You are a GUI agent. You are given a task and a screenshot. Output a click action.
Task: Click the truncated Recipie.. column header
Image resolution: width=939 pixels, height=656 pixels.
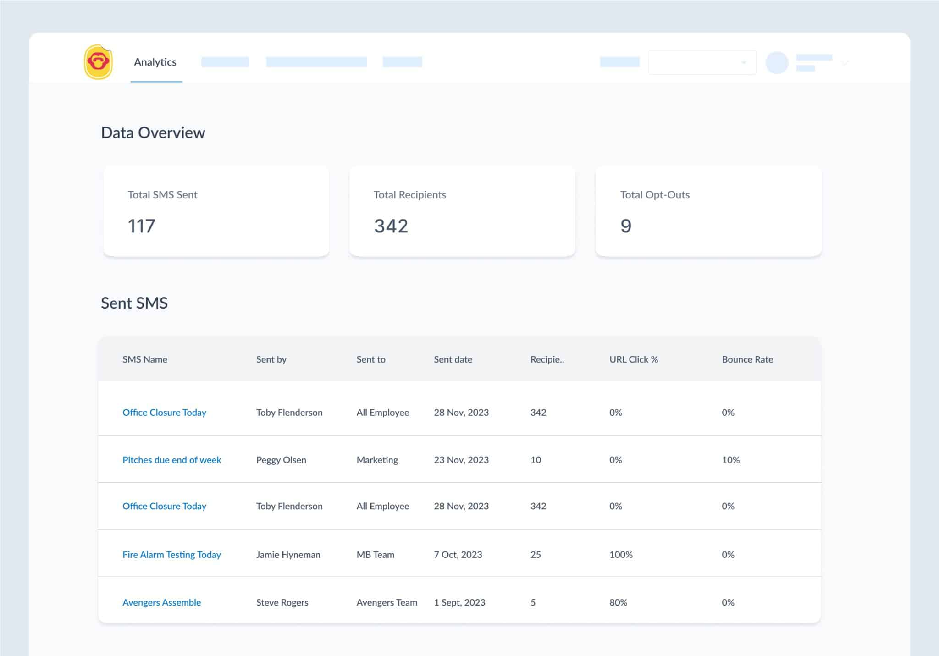547,359
